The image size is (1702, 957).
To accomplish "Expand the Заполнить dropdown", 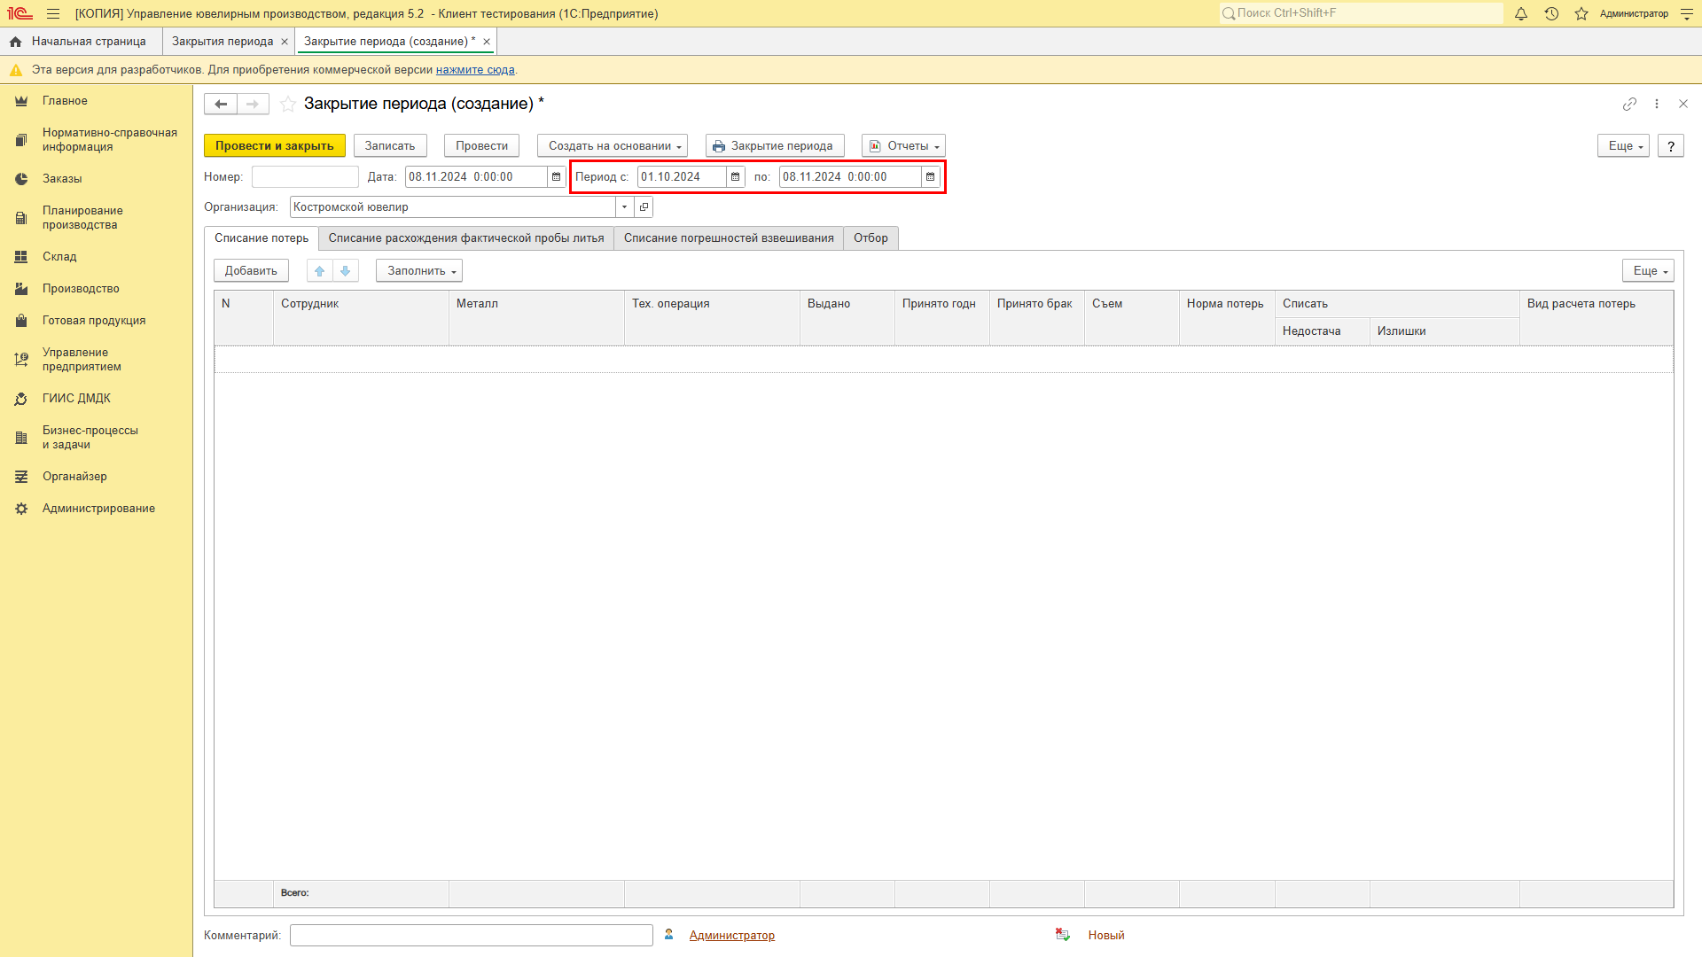I will [x=419, y=271].
